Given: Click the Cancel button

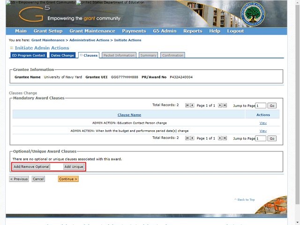Looking at the screenshot, I should (38, 179).
